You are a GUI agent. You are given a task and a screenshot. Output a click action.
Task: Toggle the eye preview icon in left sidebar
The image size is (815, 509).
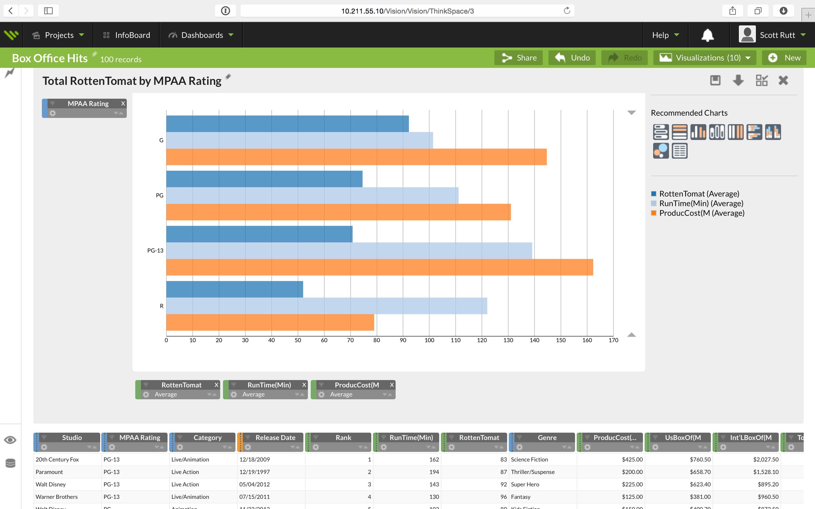(10, 440)
